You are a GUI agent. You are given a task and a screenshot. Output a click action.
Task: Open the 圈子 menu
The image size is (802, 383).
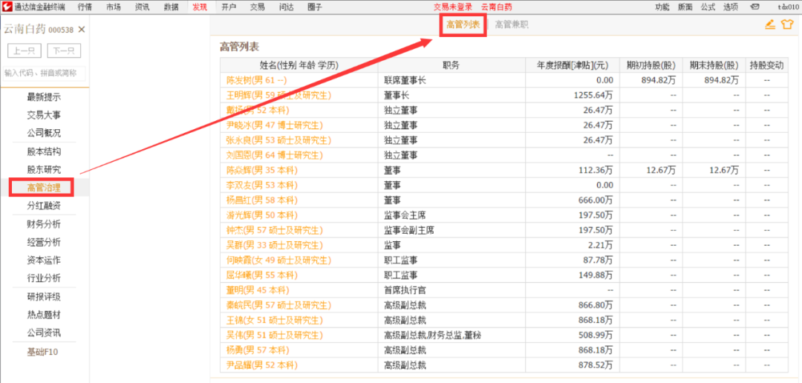(315, 7)
